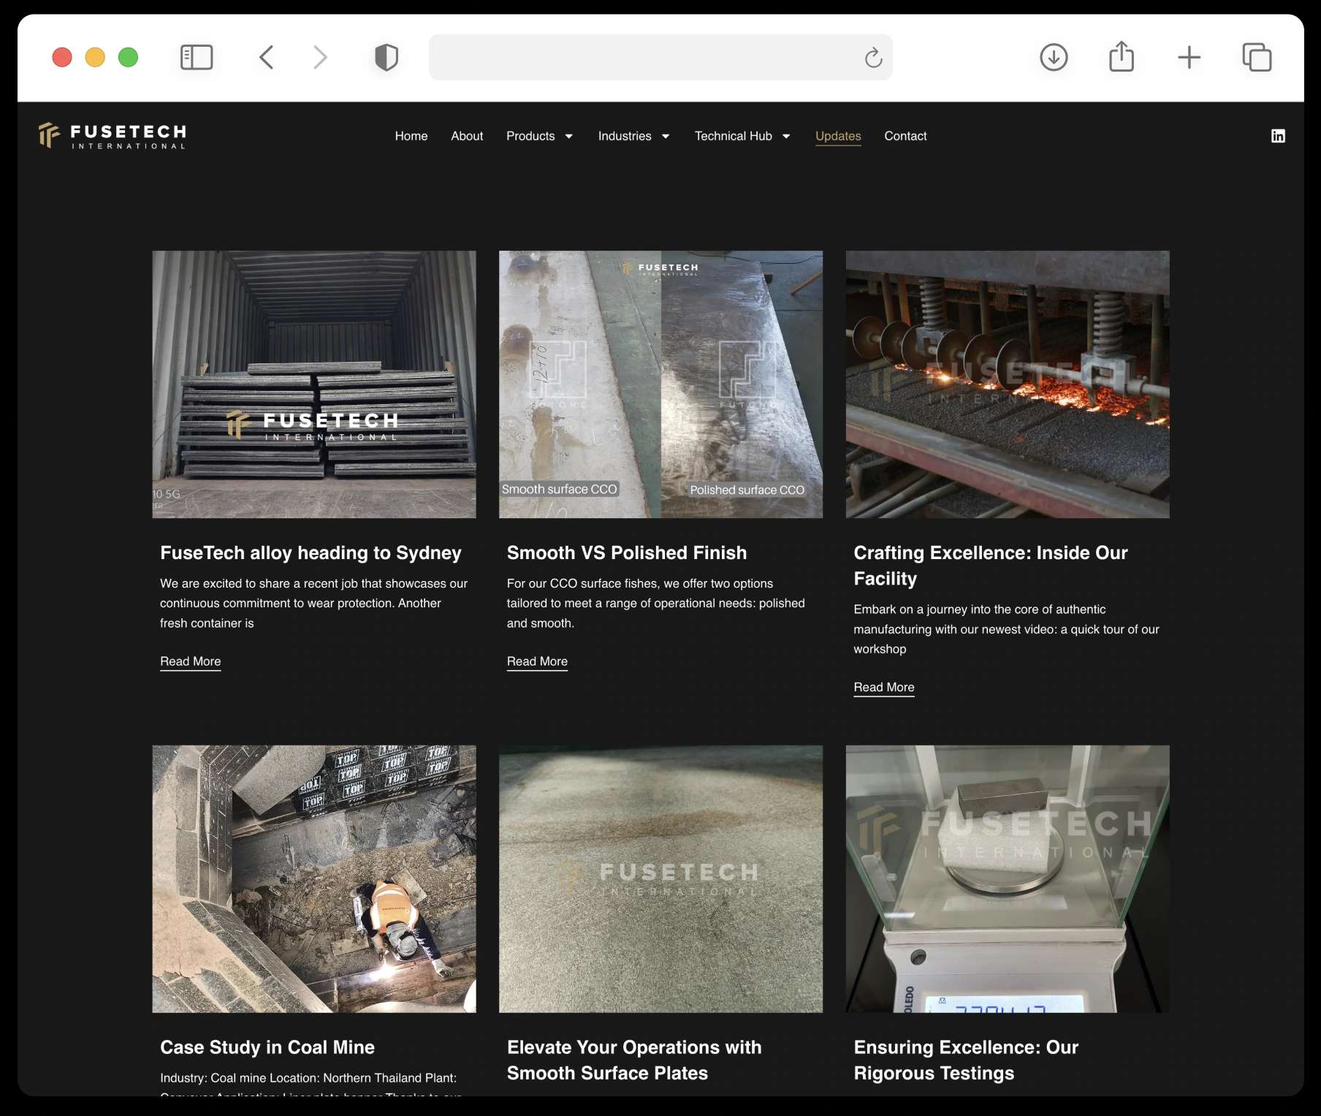The height and width of the screenshot is (1116, 1321).
Task: Open the smooth surface plate texture thumbnail
Action: coord(660,878)
